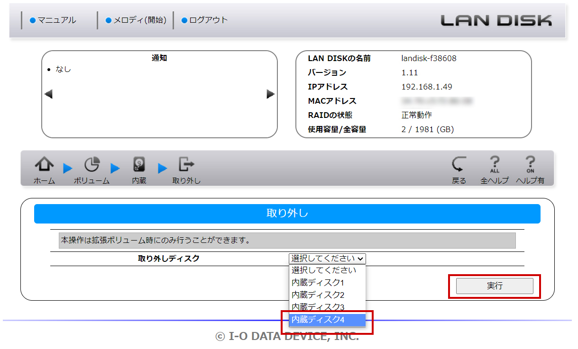Click the なし notification entry

tap(63, 69)
